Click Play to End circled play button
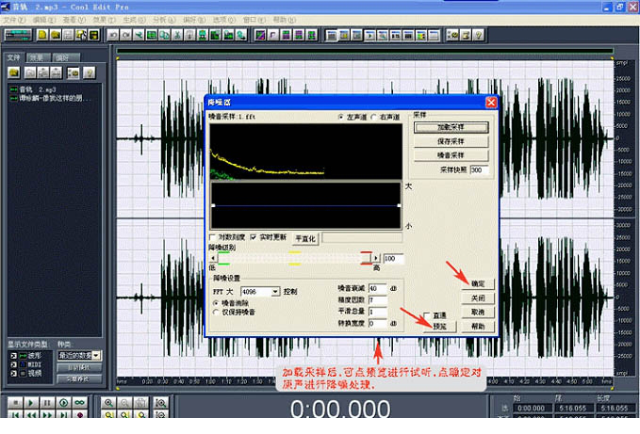Image resolution: width=640 pixels, height=434 pixels. 63,403
